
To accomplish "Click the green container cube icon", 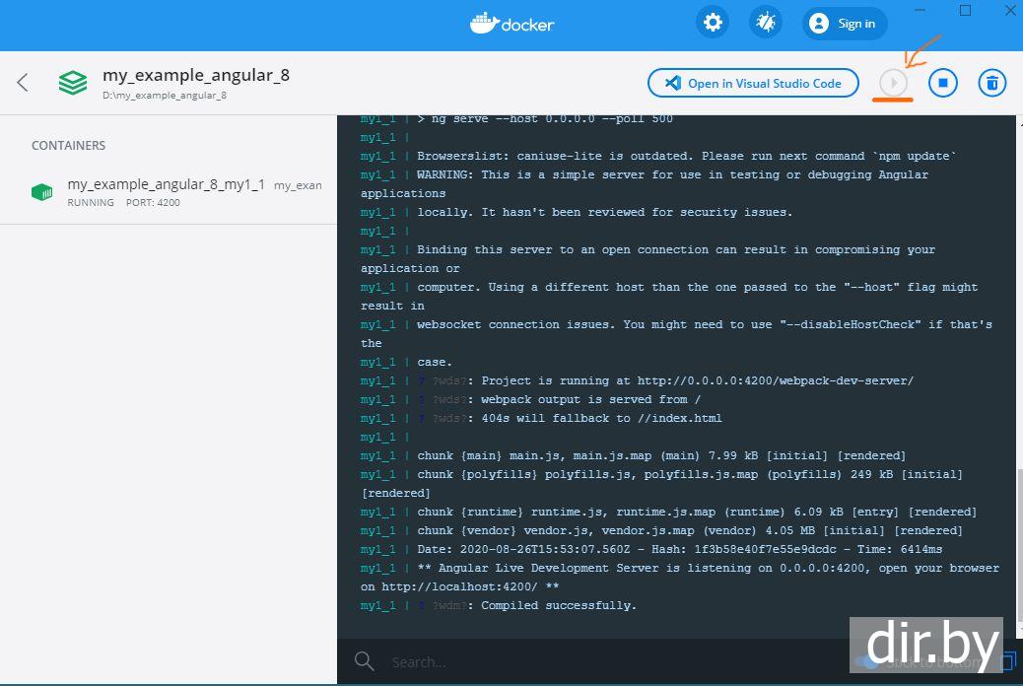I will [x=41, y=192].
